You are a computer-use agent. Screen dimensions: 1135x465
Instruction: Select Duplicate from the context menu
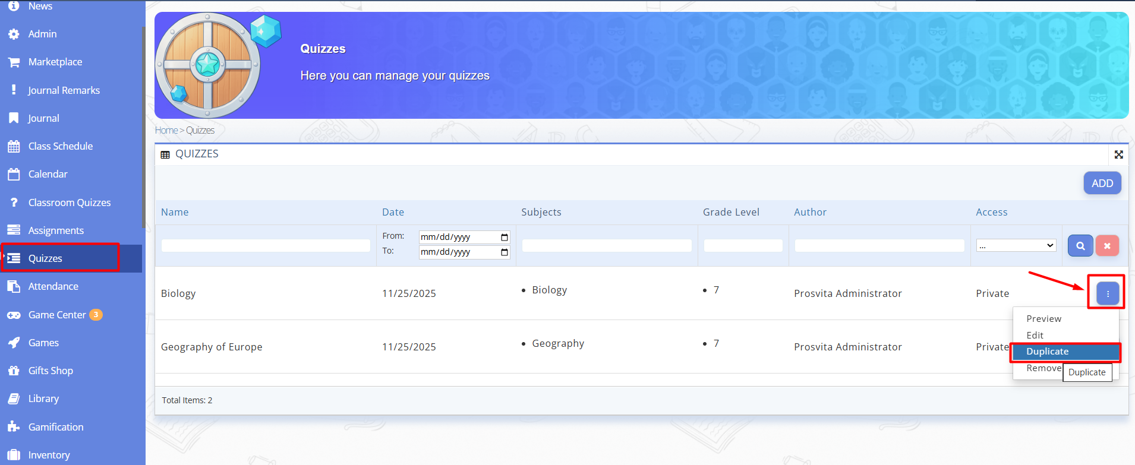[x=1047, y=352]
